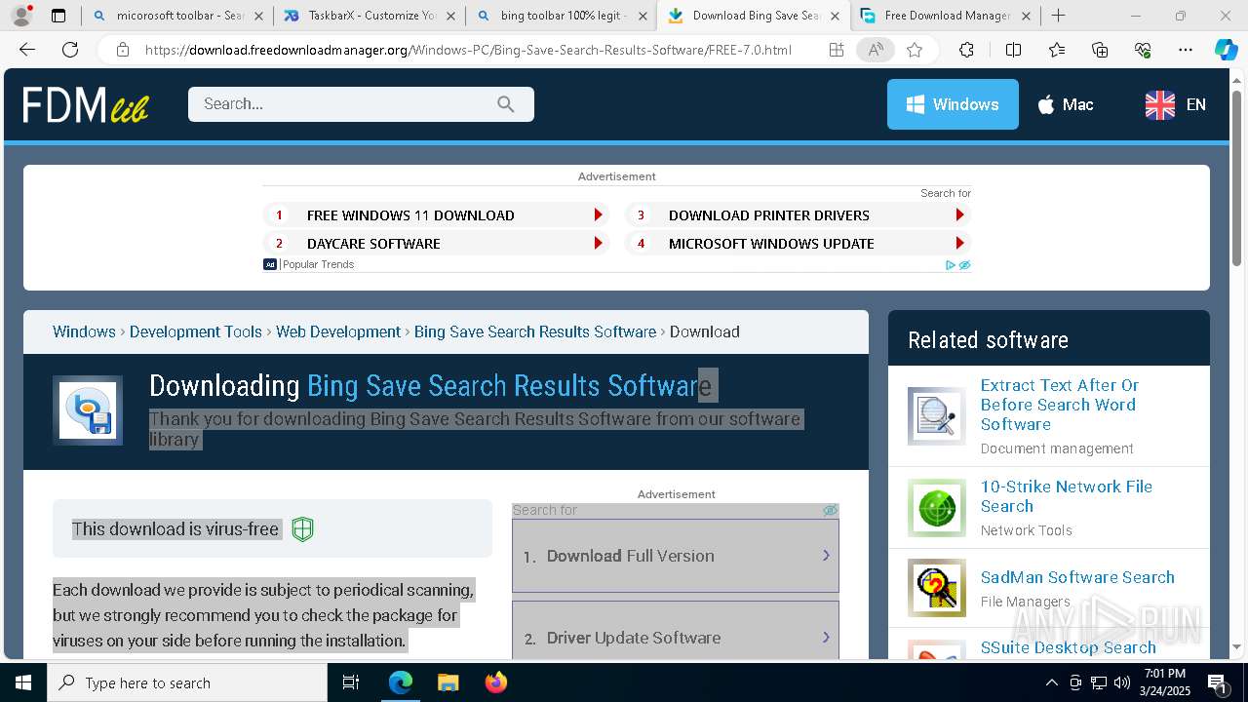Open SadMan Software Search link
The width and height of the screenshot is (1248, 702).
tap(1077, 577)
